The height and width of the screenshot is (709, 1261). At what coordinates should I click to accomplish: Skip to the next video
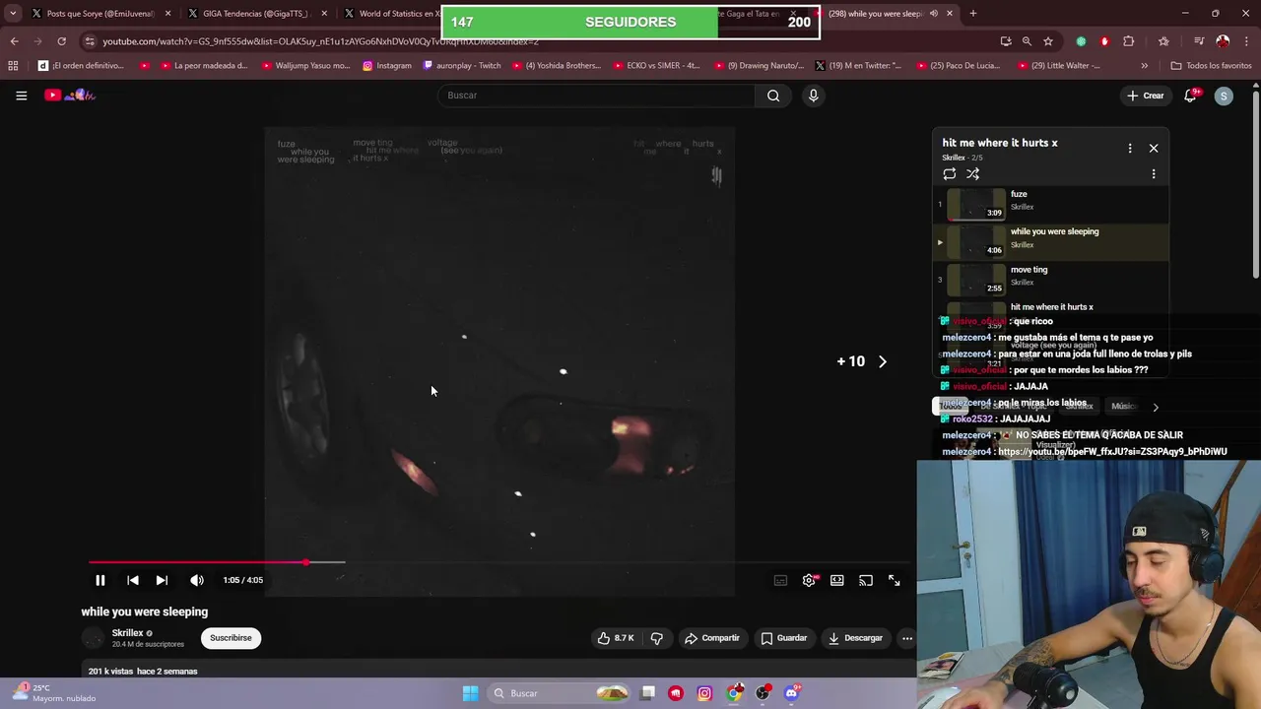162,580
